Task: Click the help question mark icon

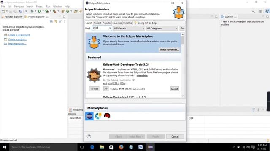Action: [89, 136]
